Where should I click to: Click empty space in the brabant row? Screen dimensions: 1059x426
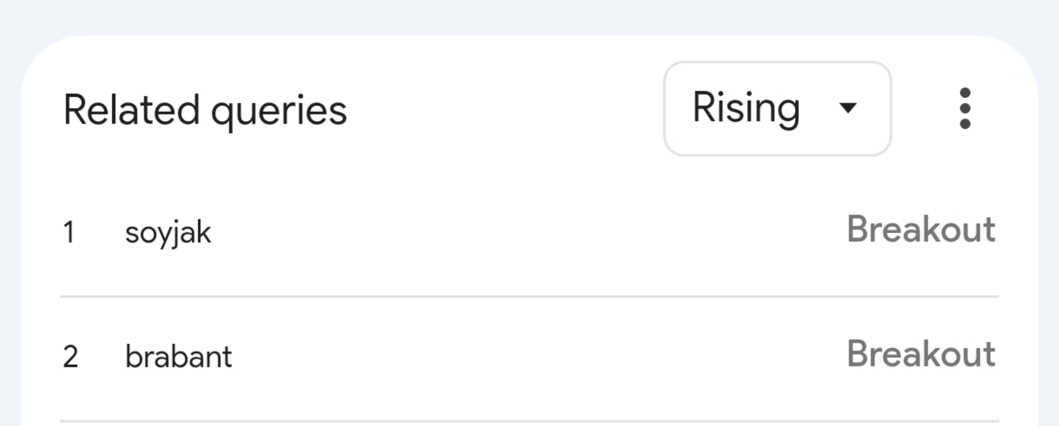click(493, 356)
